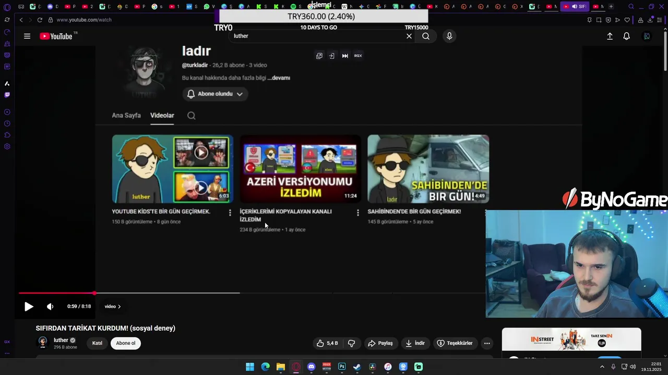
Task: Open History clock in Opera sidebar
Action: point(7,123)
